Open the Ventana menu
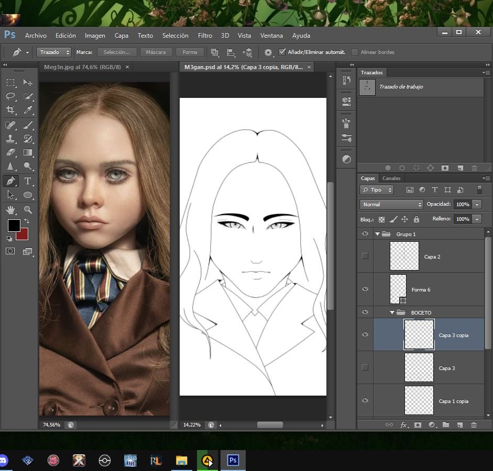The height and width of the screenshot is (471, 493). 272,36
